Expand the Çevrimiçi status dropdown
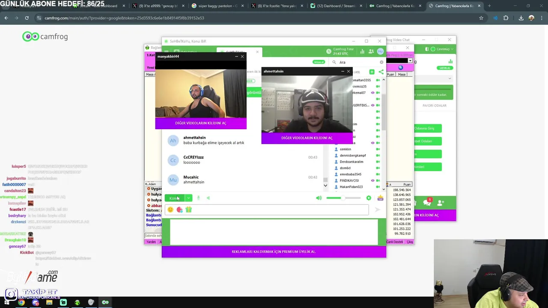This screenshot has height=308, width=548. coord(452,49)
